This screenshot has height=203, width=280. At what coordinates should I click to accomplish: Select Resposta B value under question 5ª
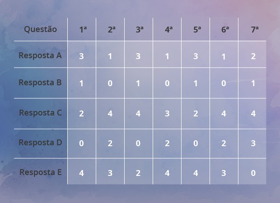[196, 83]
